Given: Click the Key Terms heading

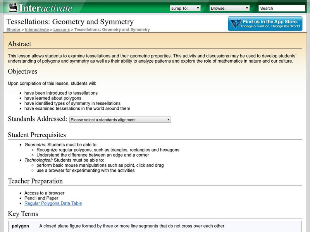Looking at the screenshot, I should (23, 214).
